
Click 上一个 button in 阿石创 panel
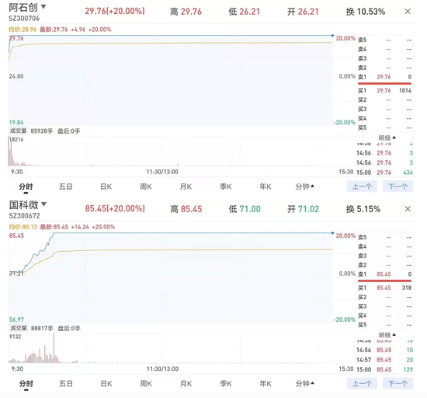pos(362,187)
